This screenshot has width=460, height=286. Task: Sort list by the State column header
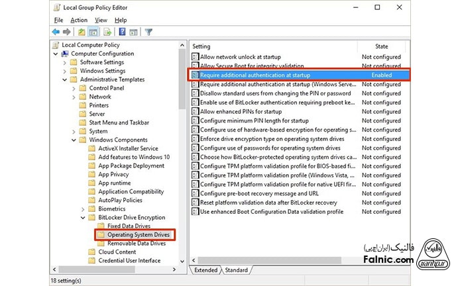[382, 46]
